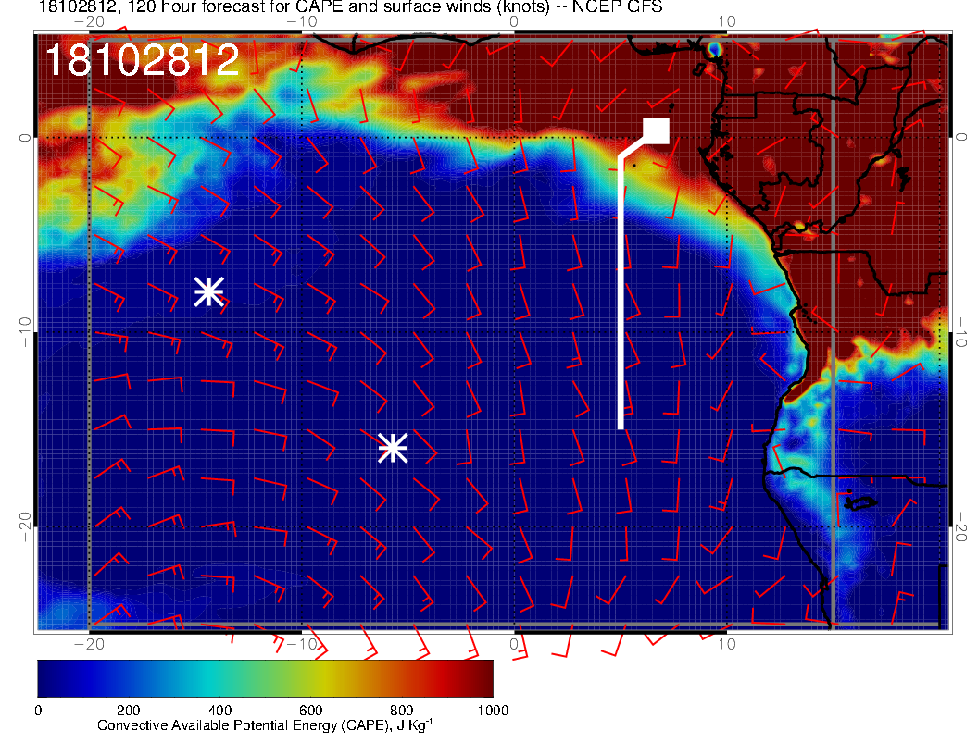The height and width of the screenshot is (755, 978).
Task: Click the lower white asterisk marker
Action: point(393,448)
